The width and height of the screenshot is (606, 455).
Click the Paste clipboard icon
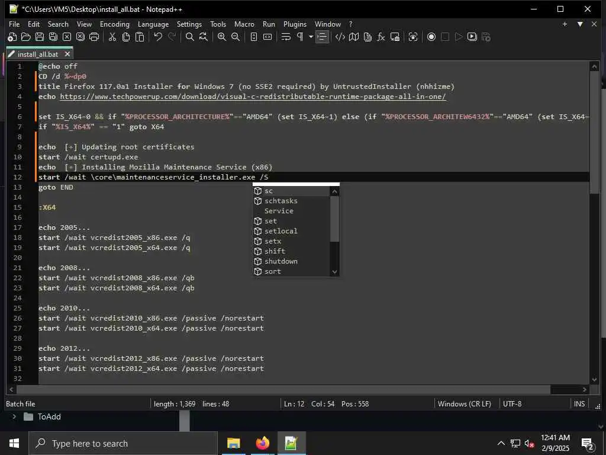click(x=140, y=37)
